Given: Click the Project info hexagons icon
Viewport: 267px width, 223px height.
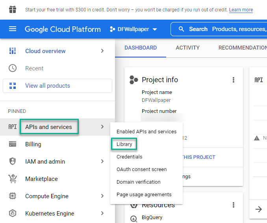Looking at the screenshot, I should [133, 80].
